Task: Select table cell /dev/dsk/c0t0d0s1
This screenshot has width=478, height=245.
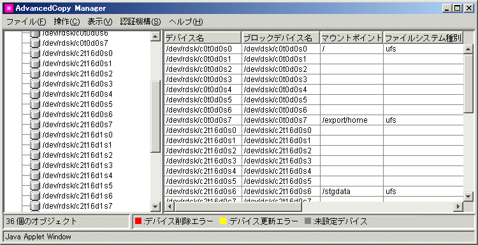Action: 281,59
